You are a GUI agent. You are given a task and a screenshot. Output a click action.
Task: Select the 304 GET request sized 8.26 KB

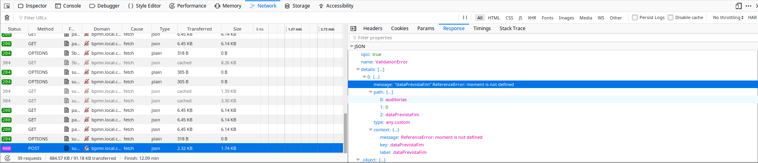[172, 63]
